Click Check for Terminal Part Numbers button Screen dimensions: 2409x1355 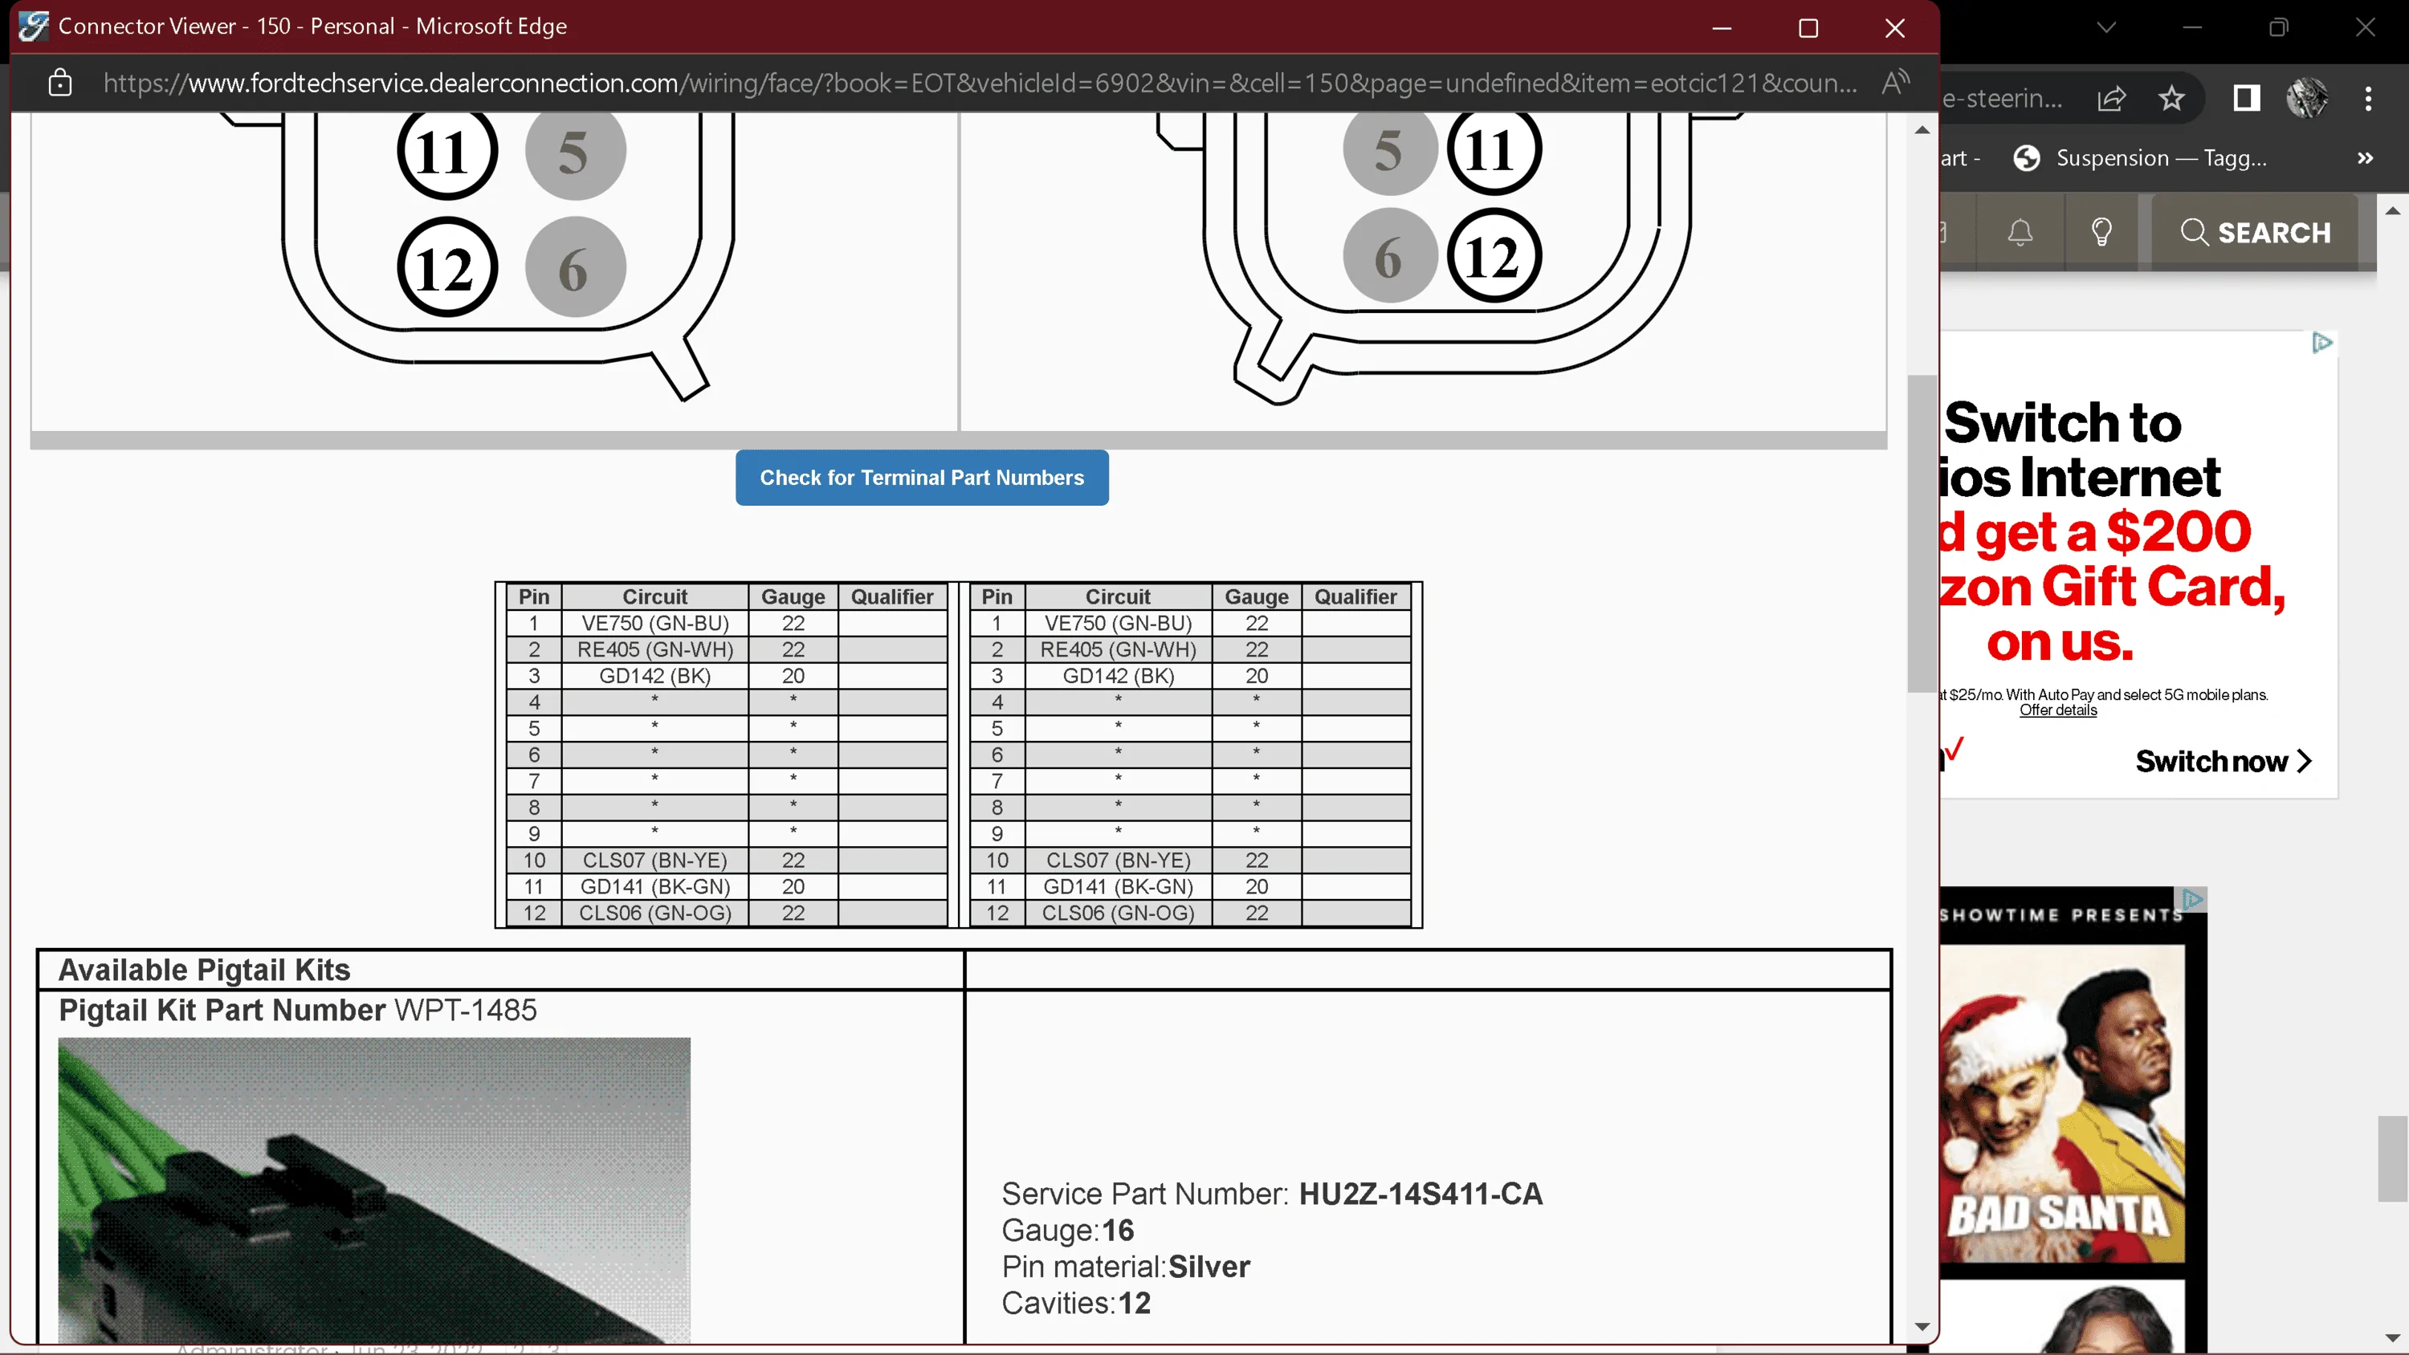point(921,478)
